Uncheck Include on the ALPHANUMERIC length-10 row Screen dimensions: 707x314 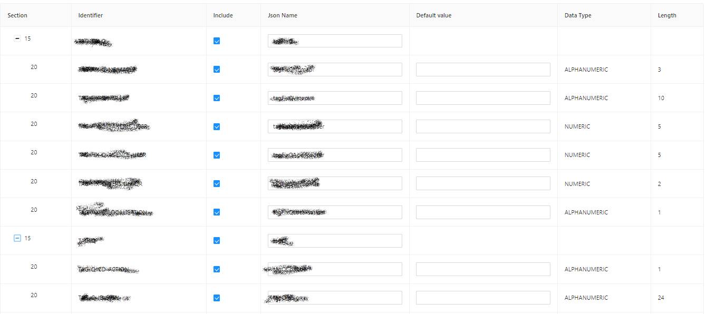(217, 97)
